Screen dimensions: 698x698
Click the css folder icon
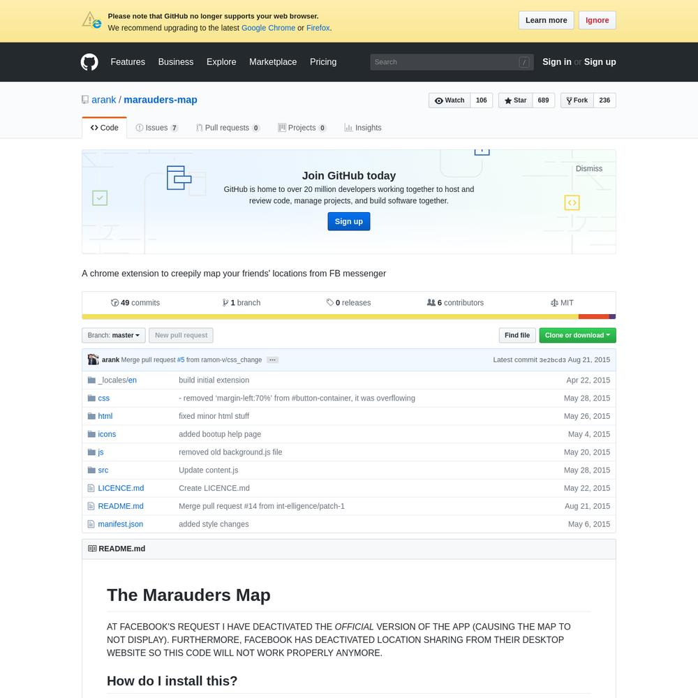(91, 398)
